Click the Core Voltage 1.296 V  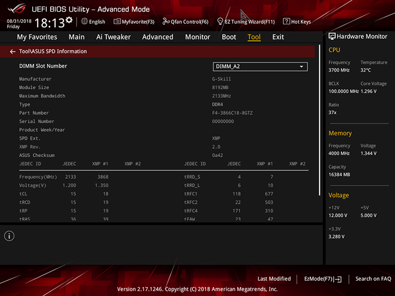368,91
